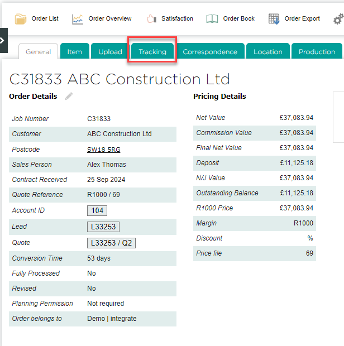Viewport: 344px width, 346px height.
Task: Click the Order Overview chart icon
Action: click(78, 19)
